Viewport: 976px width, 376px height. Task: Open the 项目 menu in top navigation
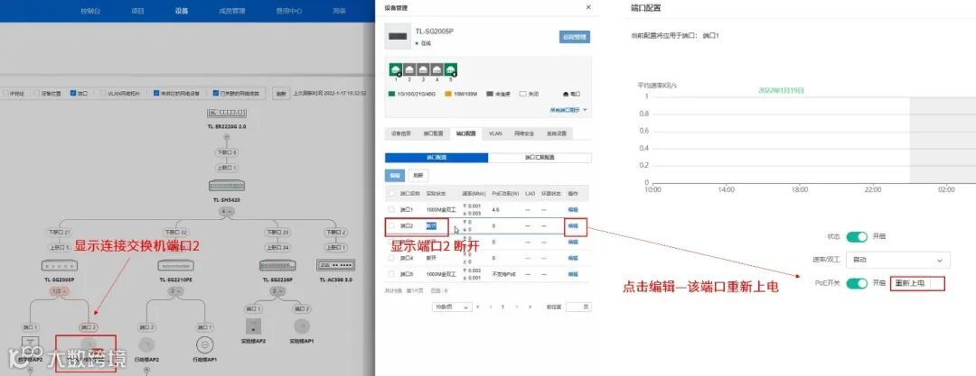click(x=138, y=11)
